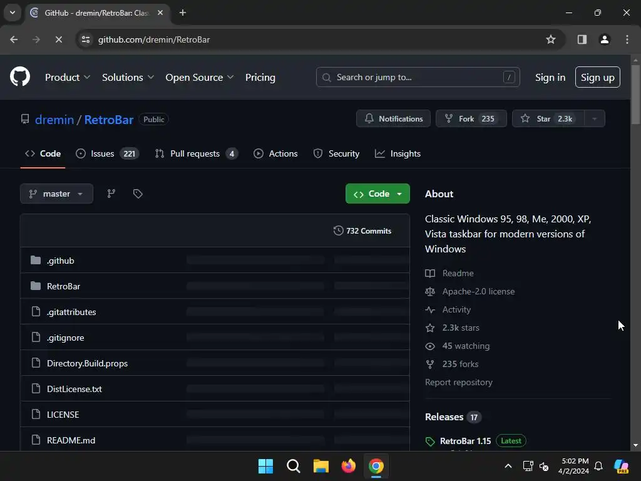View site information icon in address bar
This screenshot has width=641, height=481.
86,39
